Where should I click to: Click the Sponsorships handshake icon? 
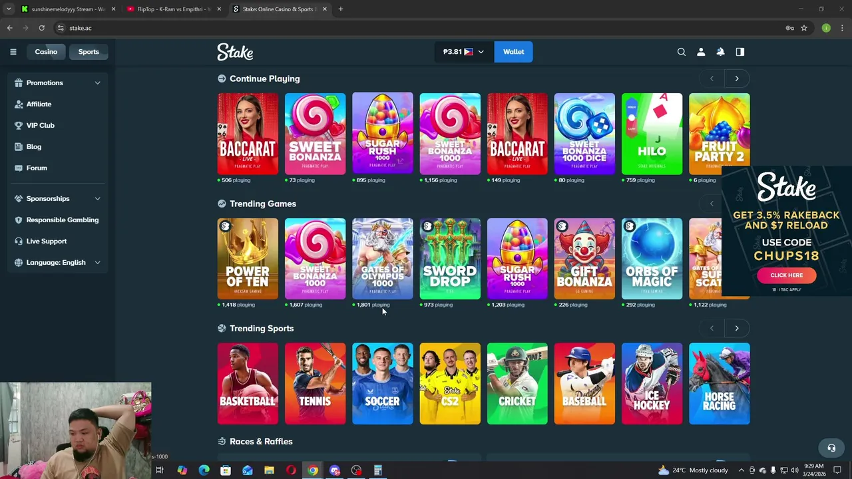[x=19, y=198]
